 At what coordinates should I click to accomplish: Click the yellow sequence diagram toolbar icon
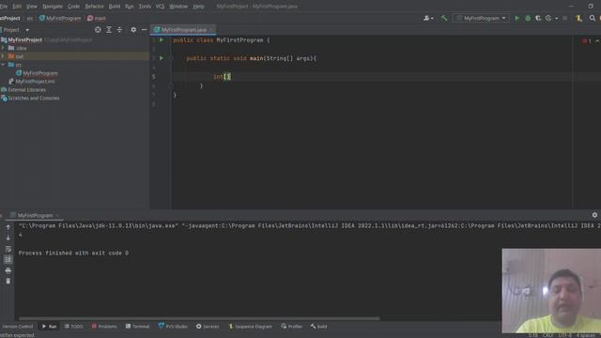[578, 18]
